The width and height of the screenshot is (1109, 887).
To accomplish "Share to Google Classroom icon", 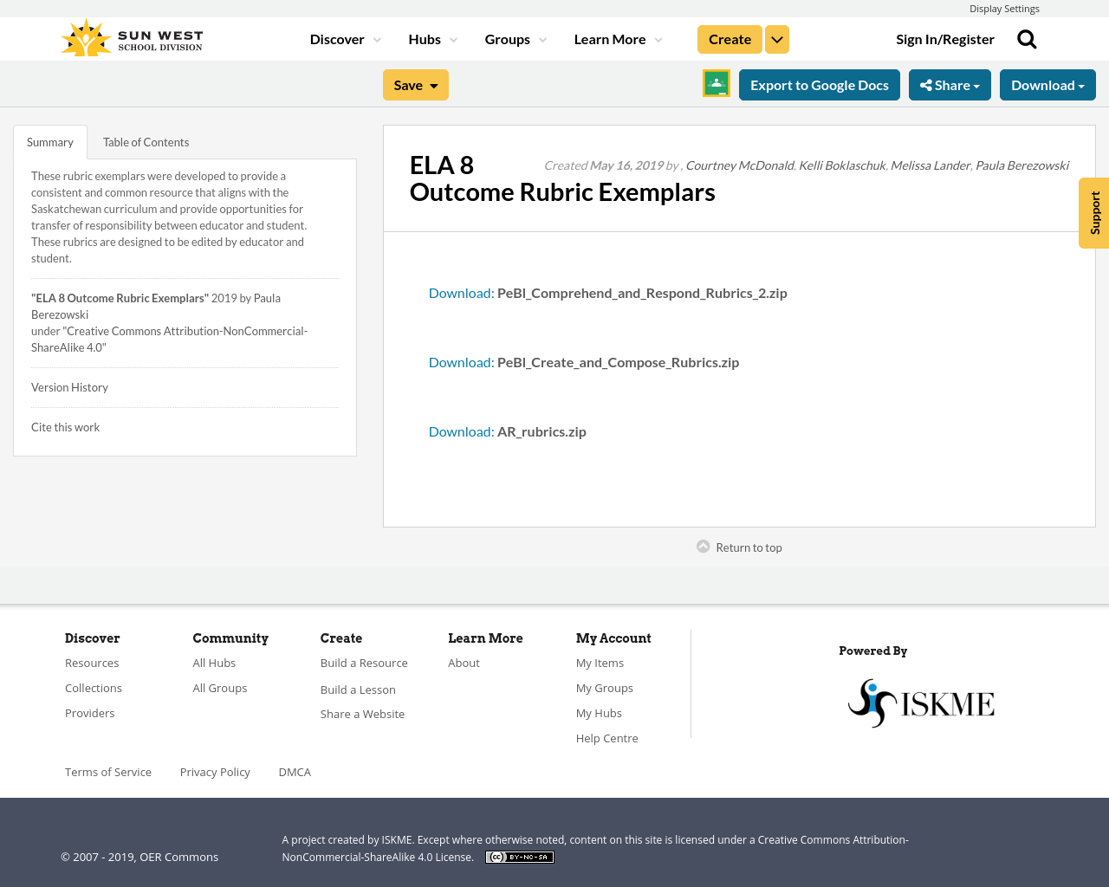I will coord(716,82).
